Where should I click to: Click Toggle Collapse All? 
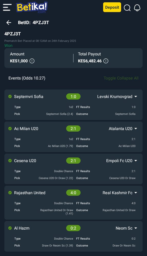(121, 78)
